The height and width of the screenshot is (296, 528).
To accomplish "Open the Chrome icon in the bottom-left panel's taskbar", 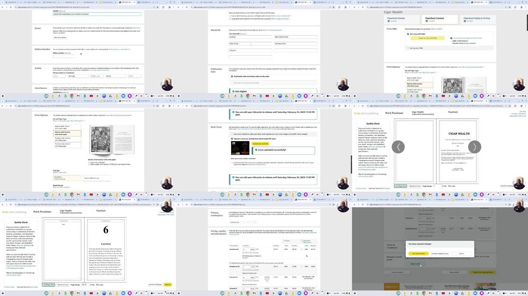I will tap(72, 293).
